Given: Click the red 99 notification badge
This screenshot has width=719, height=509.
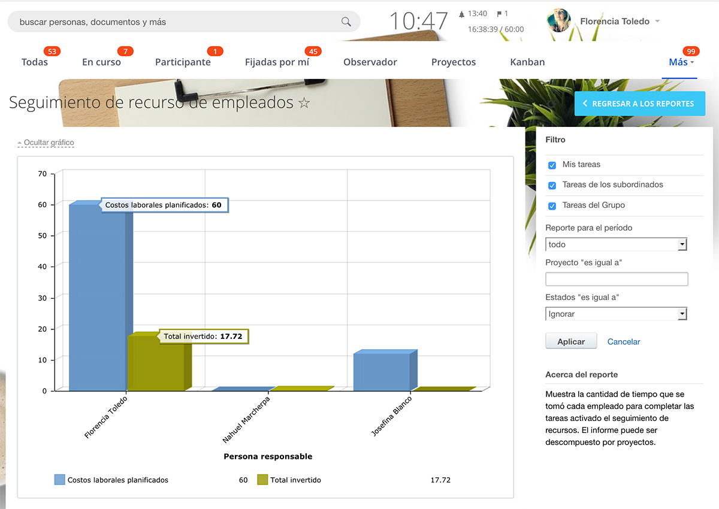Looking at the screenshot, I should (691, 51).
